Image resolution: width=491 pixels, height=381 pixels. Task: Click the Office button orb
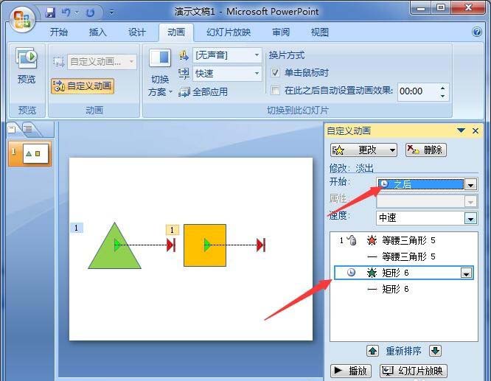21,18
